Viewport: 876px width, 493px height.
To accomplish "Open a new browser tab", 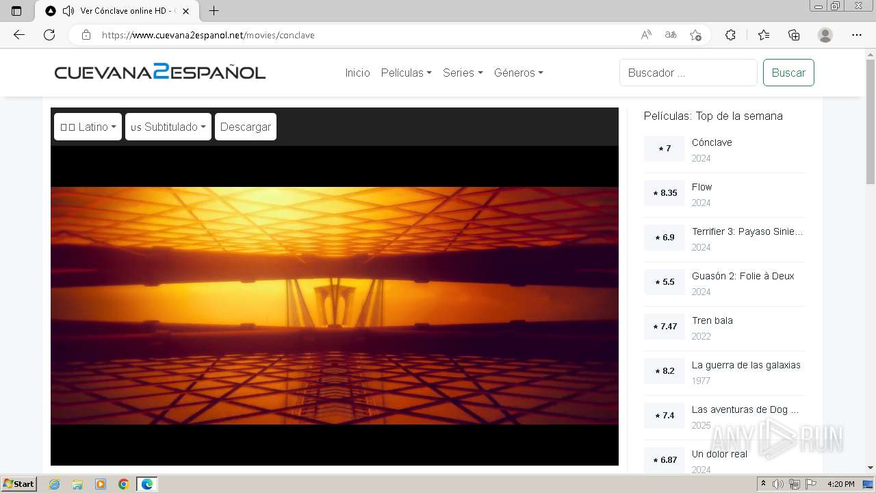I will 214,11.
